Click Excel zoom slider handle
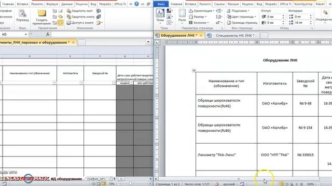The height and width of the screenshot is (186, 332). click(x=130, y=184)
